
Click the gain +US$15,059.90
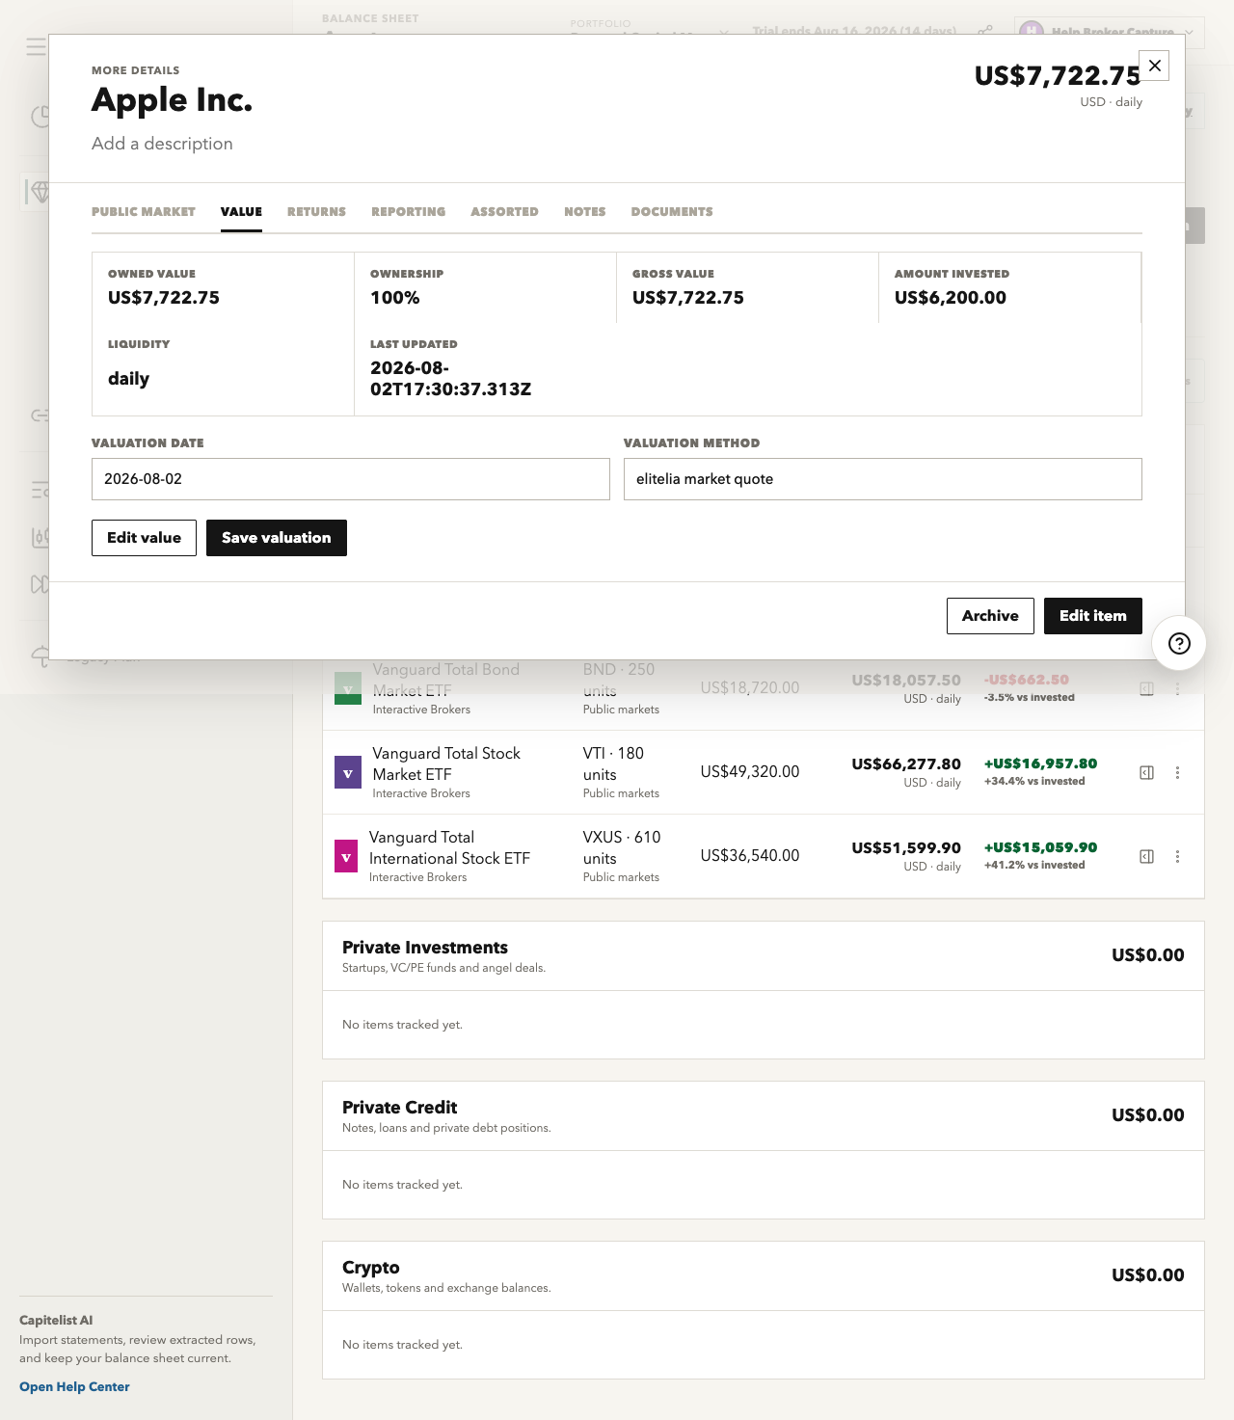(x=1040, y=847)
